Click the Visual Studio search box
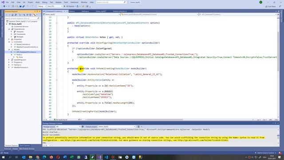Image resolution: width=284 pixels, height=160 pixels. (111, 2)
